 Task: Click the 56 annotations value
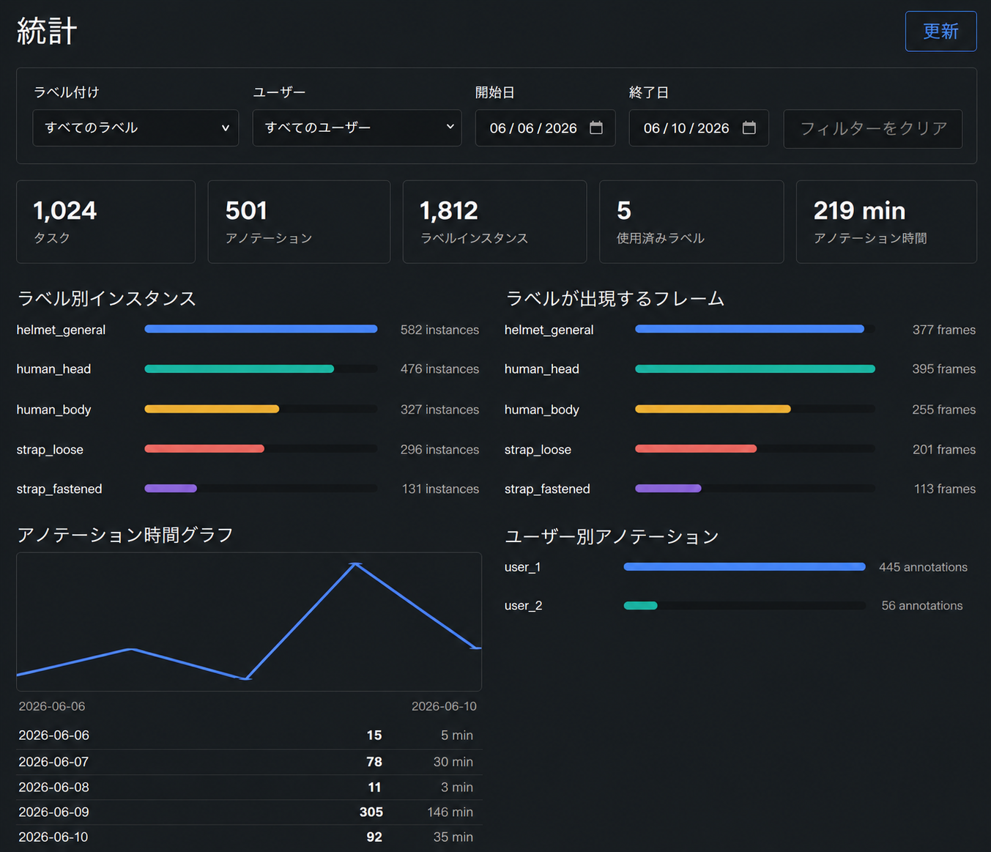922,606
